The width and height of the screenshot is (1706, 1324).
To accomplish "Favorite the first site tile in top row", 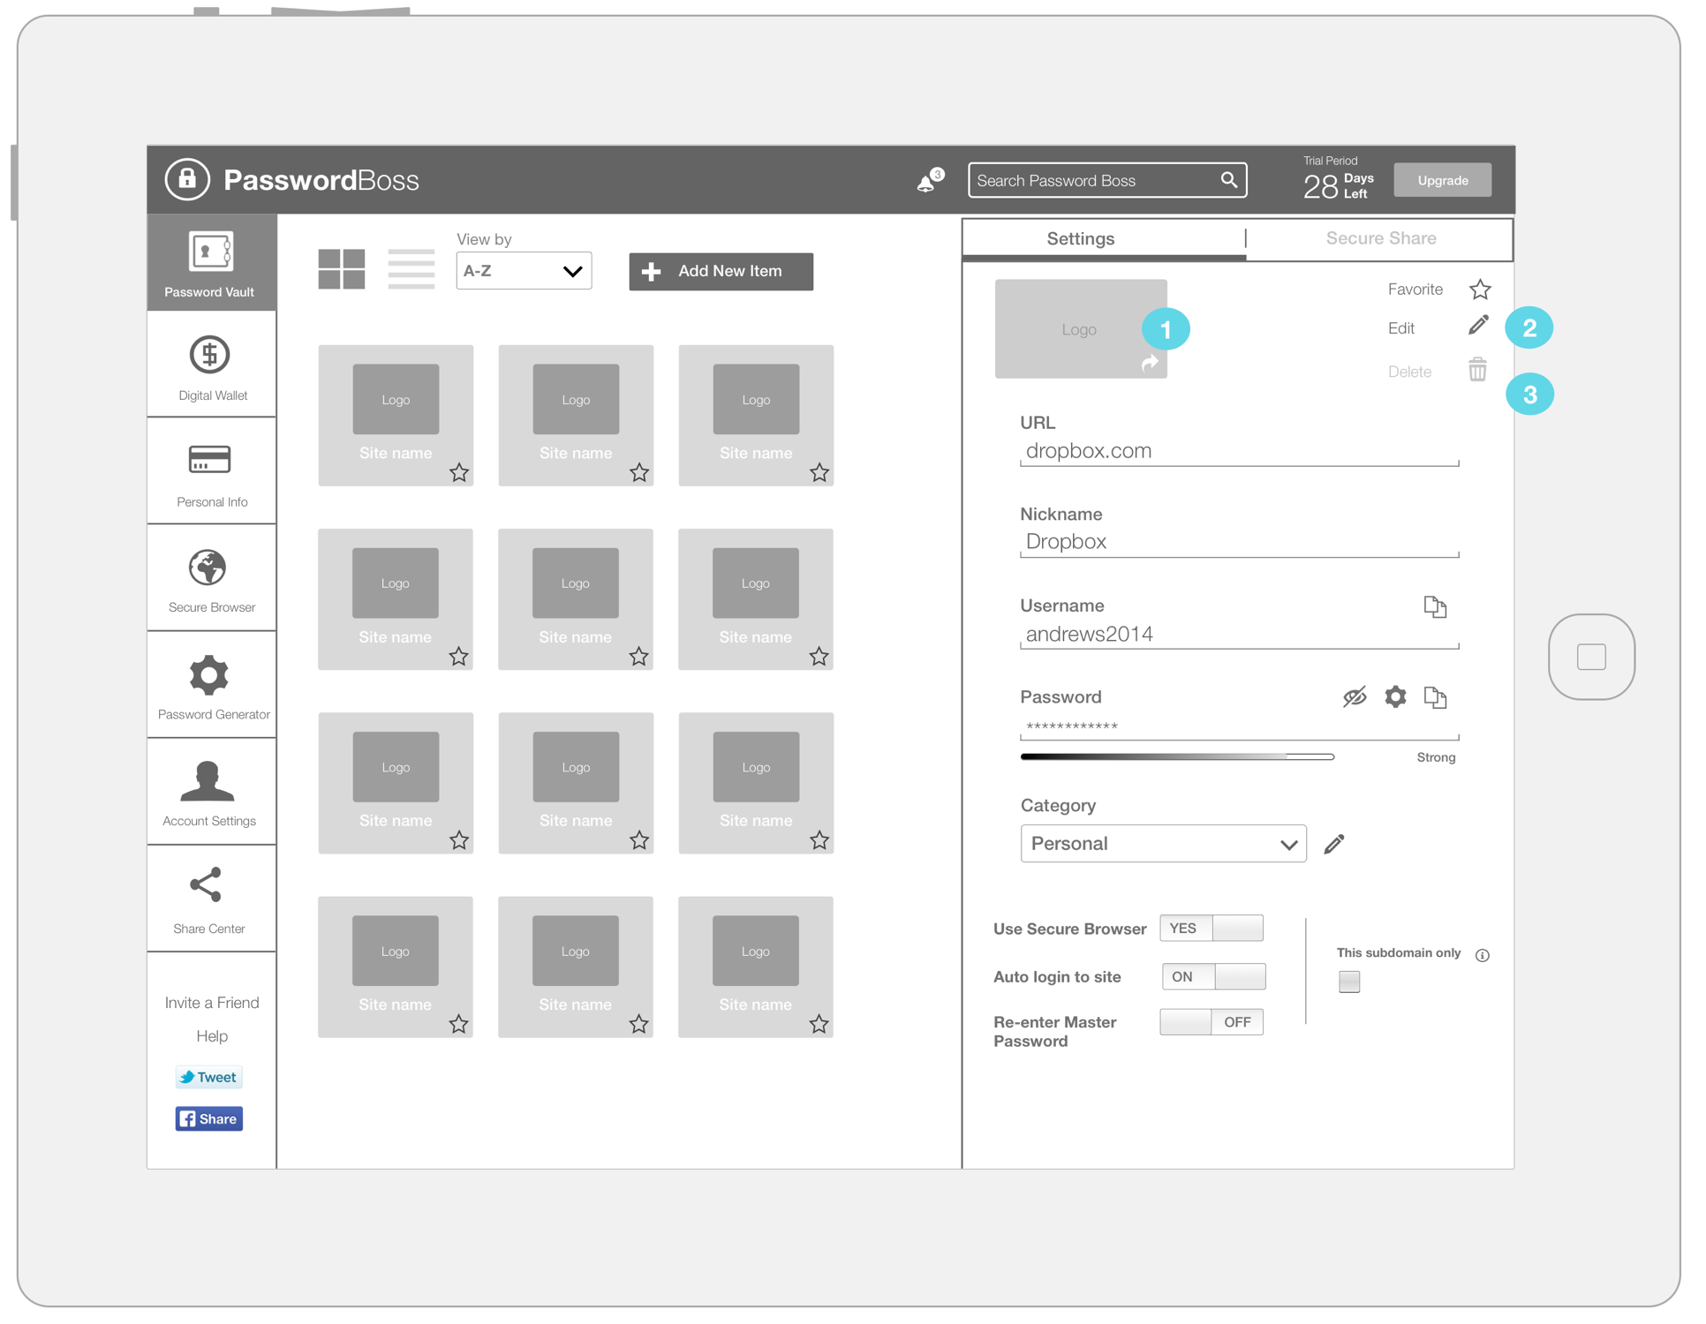I will 459,472.
